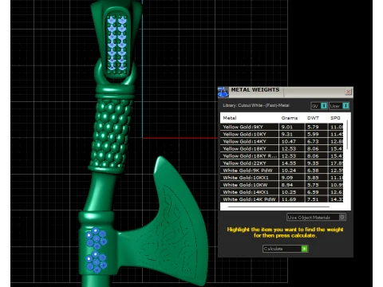Click the 8.94 grams value

click(x=287, y=185)
